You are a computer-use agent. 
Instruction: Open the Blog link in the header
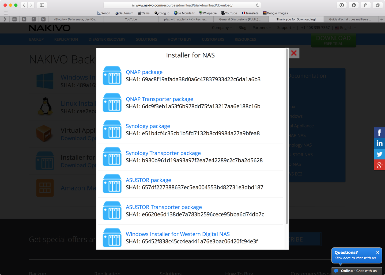coord(242,28)
